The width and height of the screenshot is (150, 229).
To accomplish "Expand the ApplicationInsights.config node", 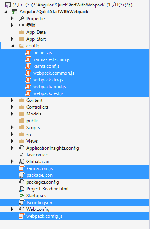I will [12, 148].
